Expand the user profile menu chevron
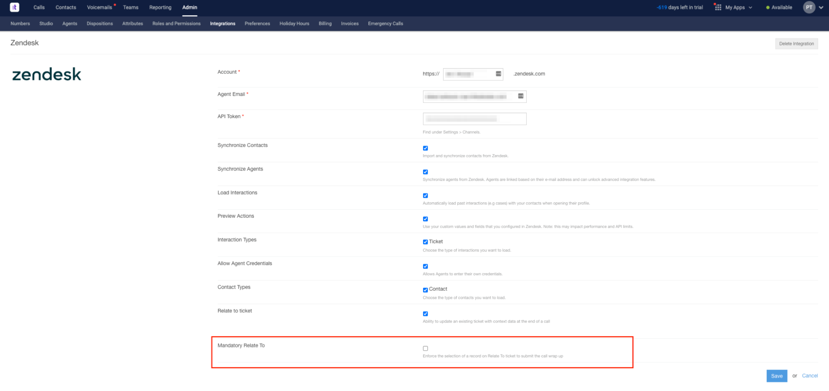 coord(821,7)
